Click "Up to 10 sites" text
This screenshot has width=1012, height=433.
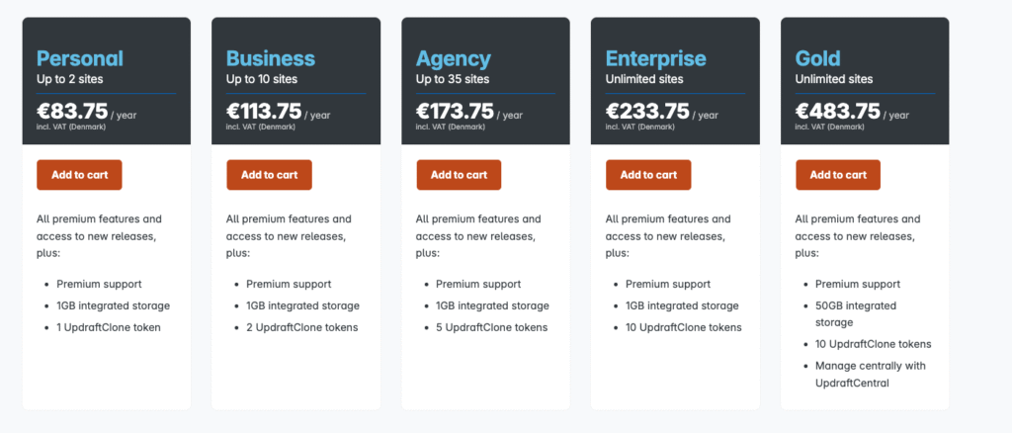[262, 79]
